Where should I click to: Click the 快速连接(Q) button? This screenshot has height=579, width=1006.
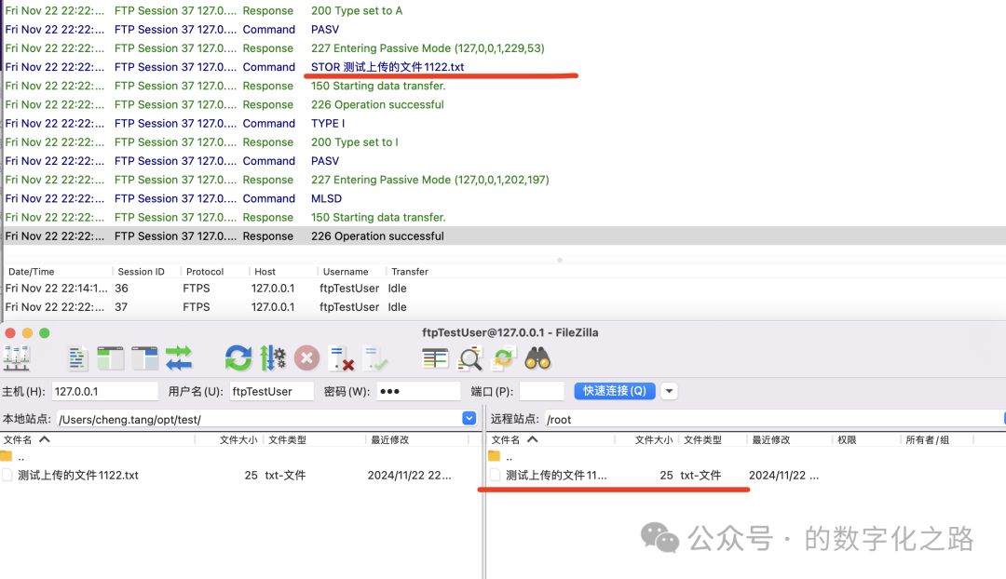click(x=615, y=391)
